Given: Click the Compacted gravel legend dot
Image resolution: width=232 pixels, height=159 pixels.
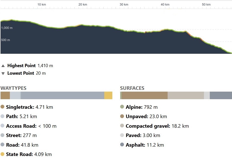Looking at the screenshot, I should coord(122,126).
